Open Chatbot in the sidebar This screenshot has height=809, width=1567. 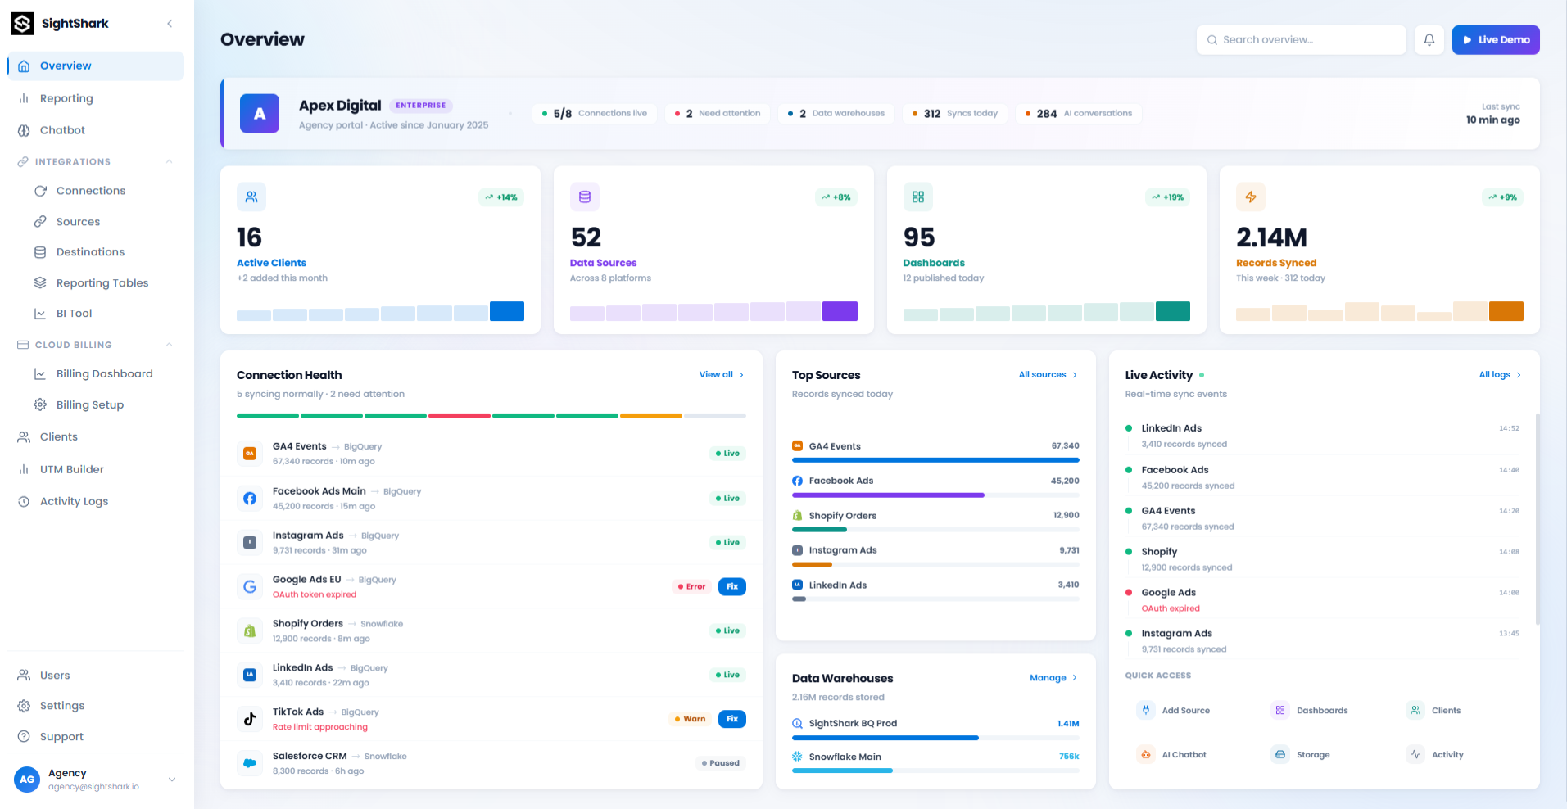click(x=96, y=130)
